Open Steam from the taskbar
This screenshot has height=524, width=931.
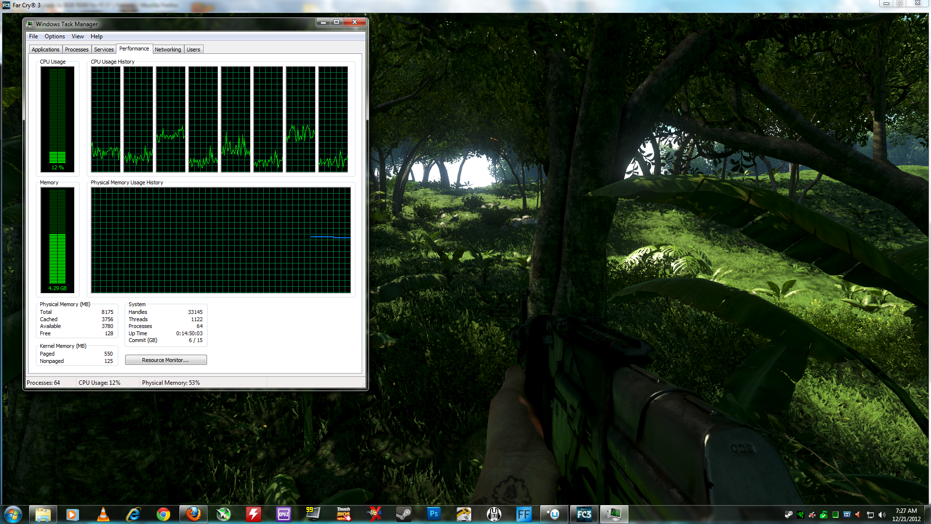(404, 514)
